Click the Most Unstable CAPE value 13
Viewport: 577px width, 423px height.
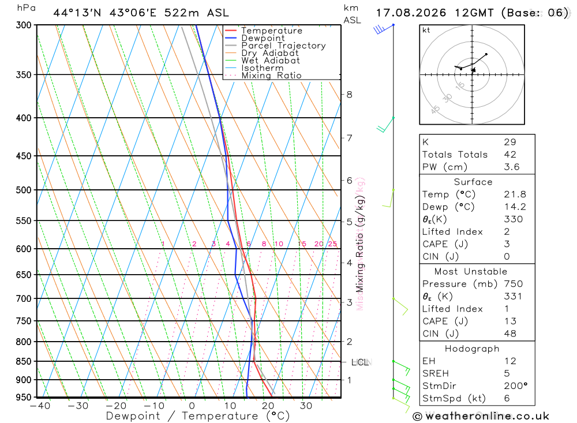(510, 321)
